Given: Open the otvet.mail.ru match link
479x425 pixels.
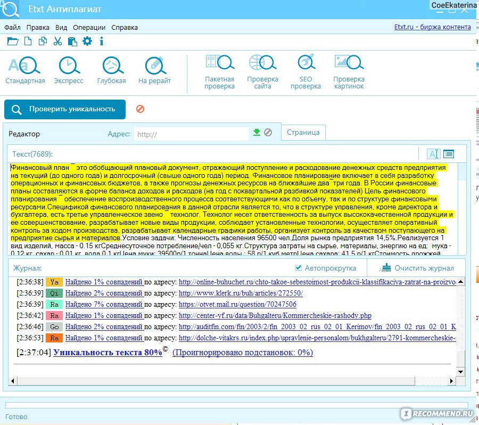Looking at the screenshot, I should [237, 304].
